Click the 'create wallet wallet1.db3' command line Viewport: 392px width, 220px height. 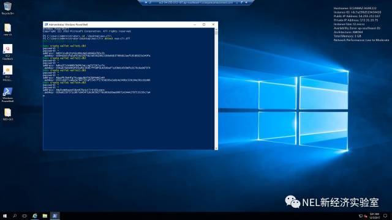(x=64, y=46)
